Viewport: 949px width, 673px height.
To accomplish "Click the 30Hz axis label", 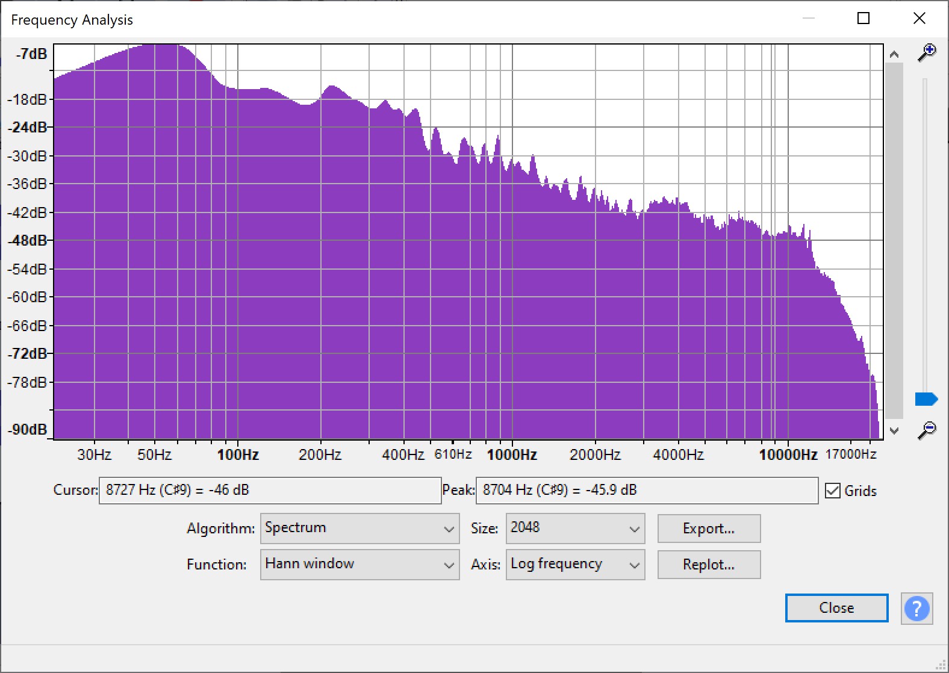I will pos(94,454).
